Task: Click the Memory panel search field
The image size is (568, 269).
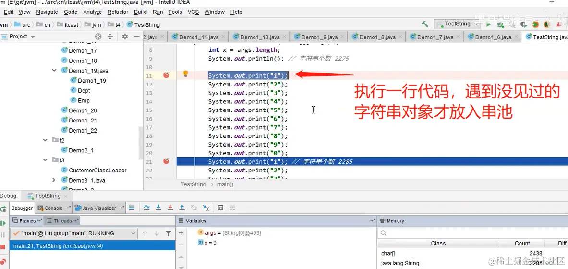Action: click(x=473, y=233)
